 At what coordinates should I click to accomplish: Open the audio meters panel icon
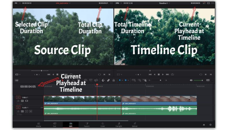[x=208, y=80]
